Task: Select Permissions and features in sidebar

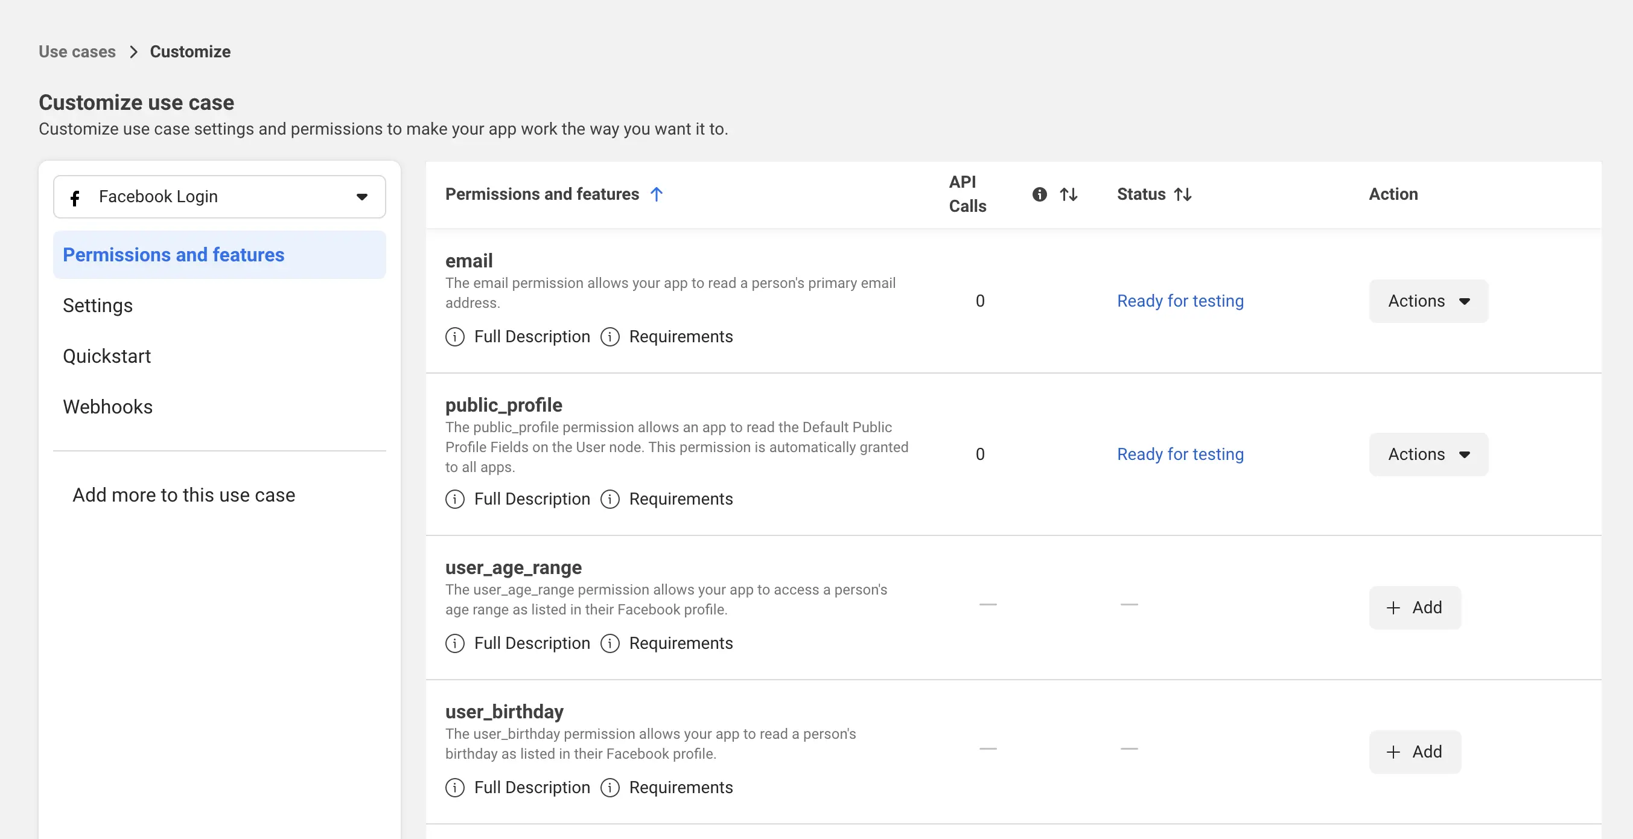Action: tap(219, 255)
